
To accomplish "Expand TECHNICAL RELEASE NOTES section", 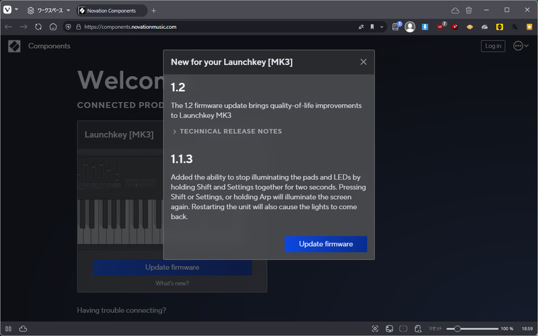I will 227,131.
